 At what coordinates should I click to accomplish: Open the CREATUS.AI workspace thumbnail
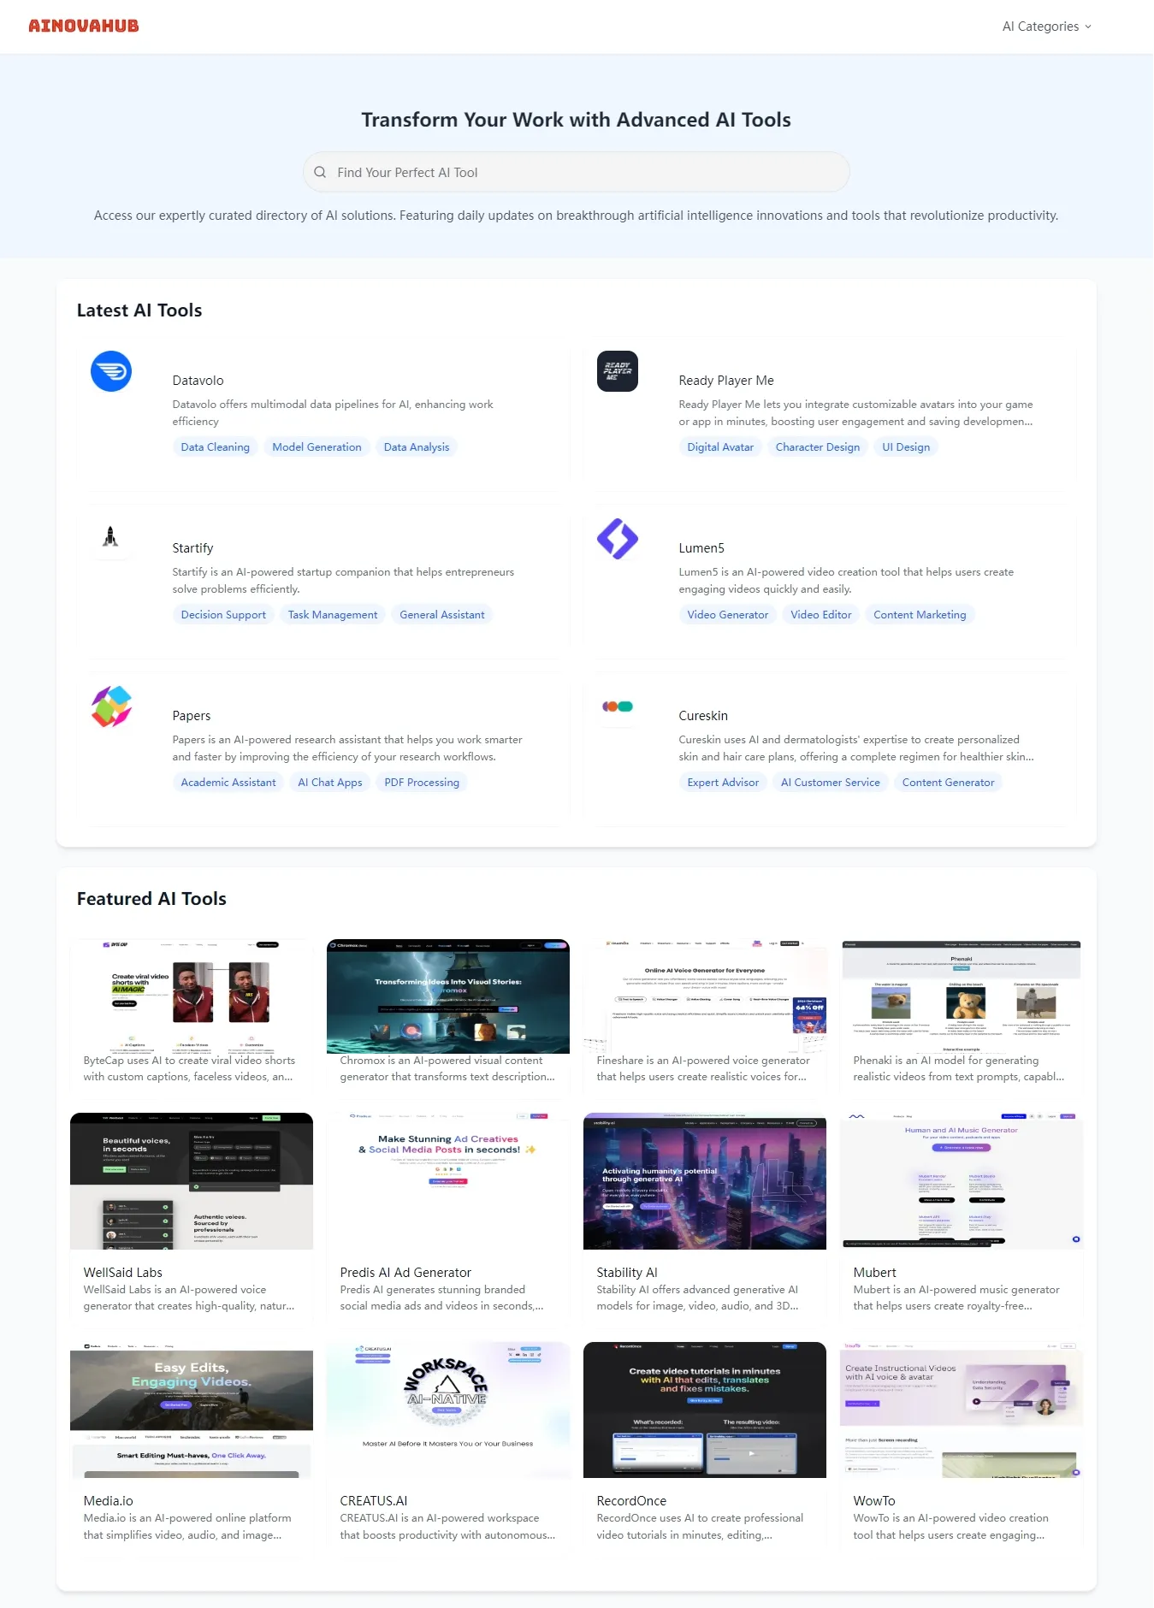click(448, 1410)
